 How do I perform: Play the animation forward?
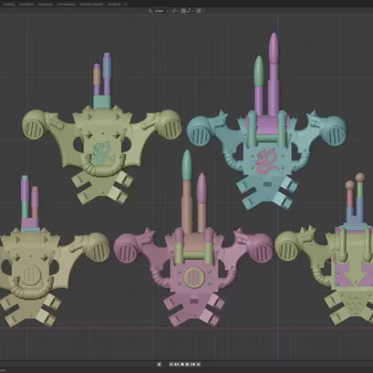coord(187,364)
